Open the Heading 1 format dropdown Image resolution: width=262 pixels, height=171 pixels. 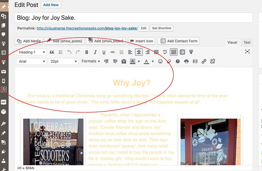32,52
